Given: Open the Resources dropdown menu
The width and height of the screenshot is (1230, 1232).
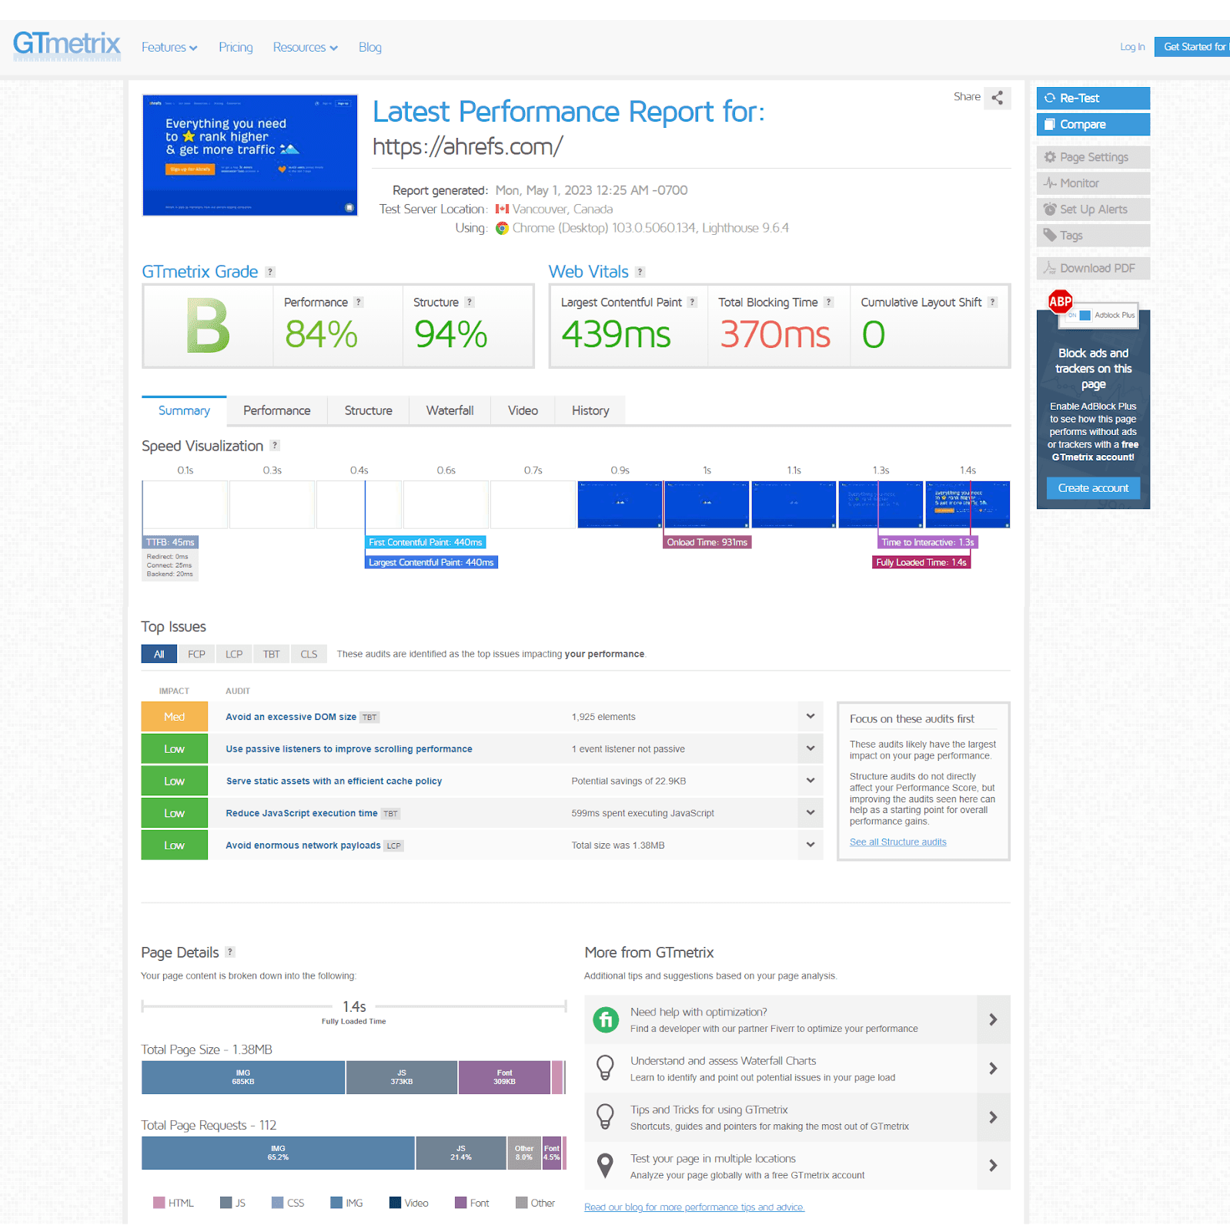Looking at the screenshot, I should point(306,48).
